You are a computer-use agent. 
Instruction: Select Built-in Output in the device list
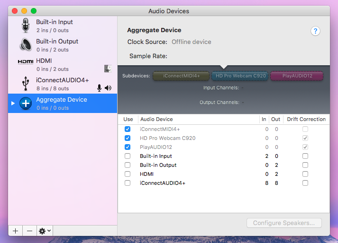click(x=63, y=45)
